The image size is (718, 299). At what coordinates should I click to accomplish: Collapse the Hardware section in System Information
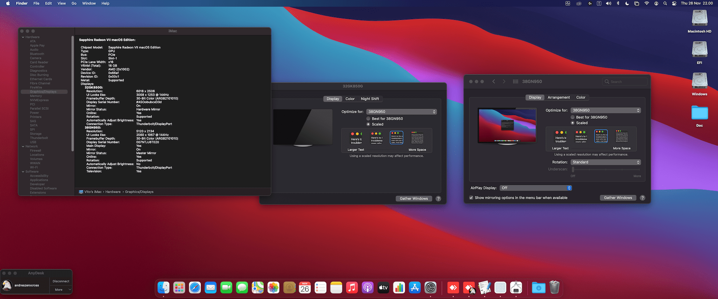point(23,37)
